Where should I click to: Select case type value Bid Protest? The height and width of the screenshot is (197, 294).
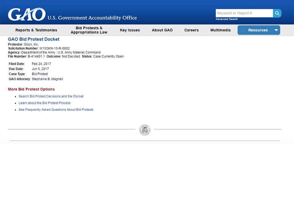coord(40,74)
